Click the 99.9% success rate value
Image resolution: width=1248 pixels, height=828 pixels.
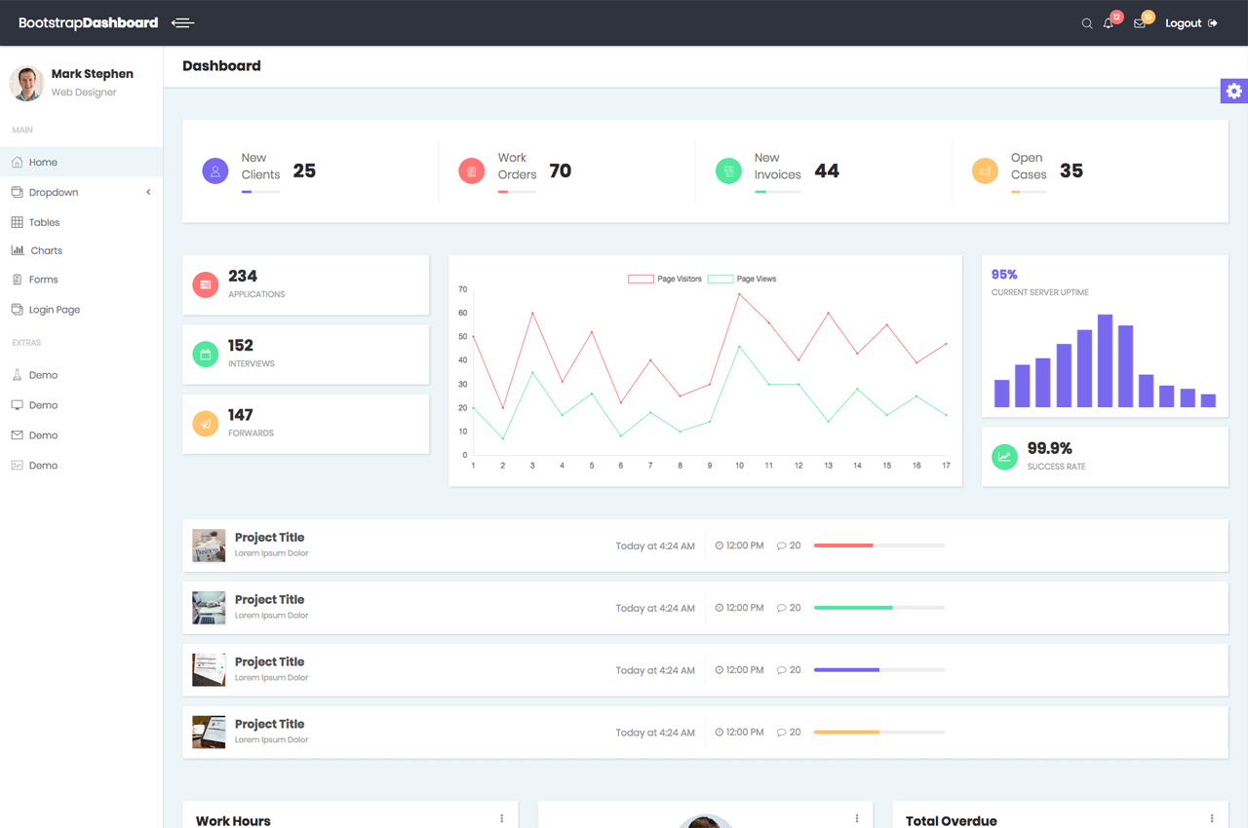[x=1050, y=448]
